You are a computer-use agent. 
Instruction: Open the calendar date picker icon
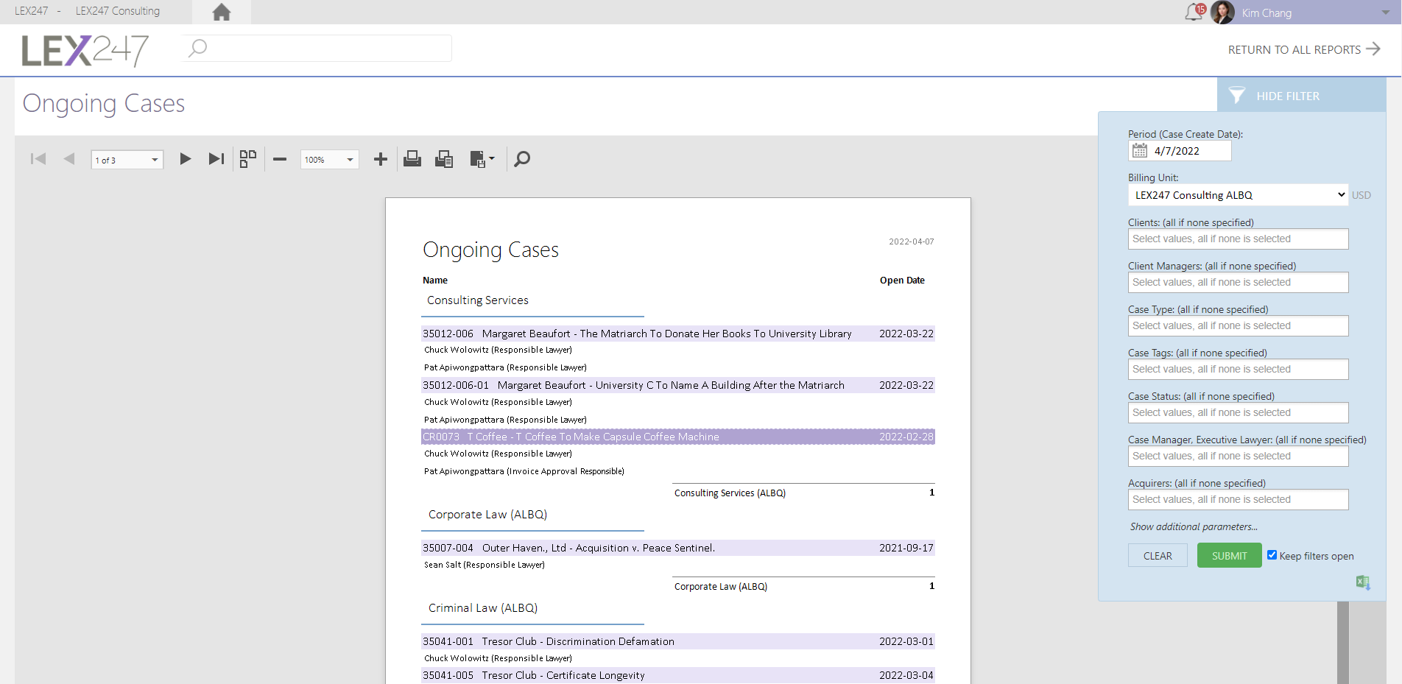point(1140,151)
